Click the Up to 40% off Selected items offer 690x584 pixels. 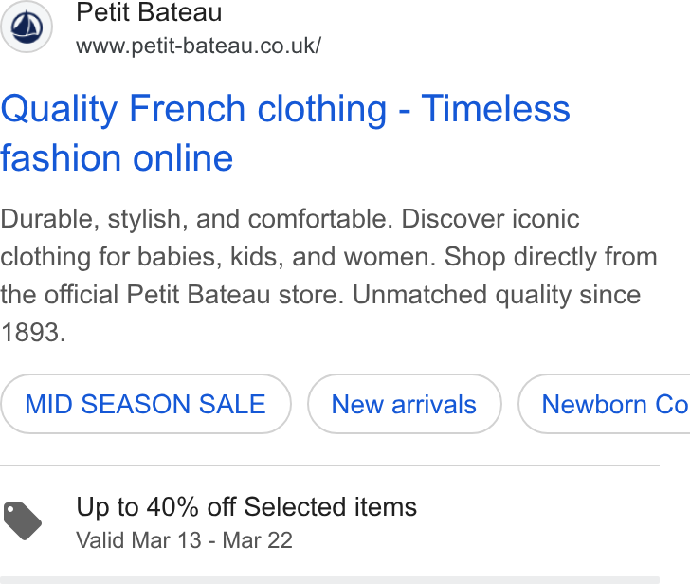tap(246, 507)
